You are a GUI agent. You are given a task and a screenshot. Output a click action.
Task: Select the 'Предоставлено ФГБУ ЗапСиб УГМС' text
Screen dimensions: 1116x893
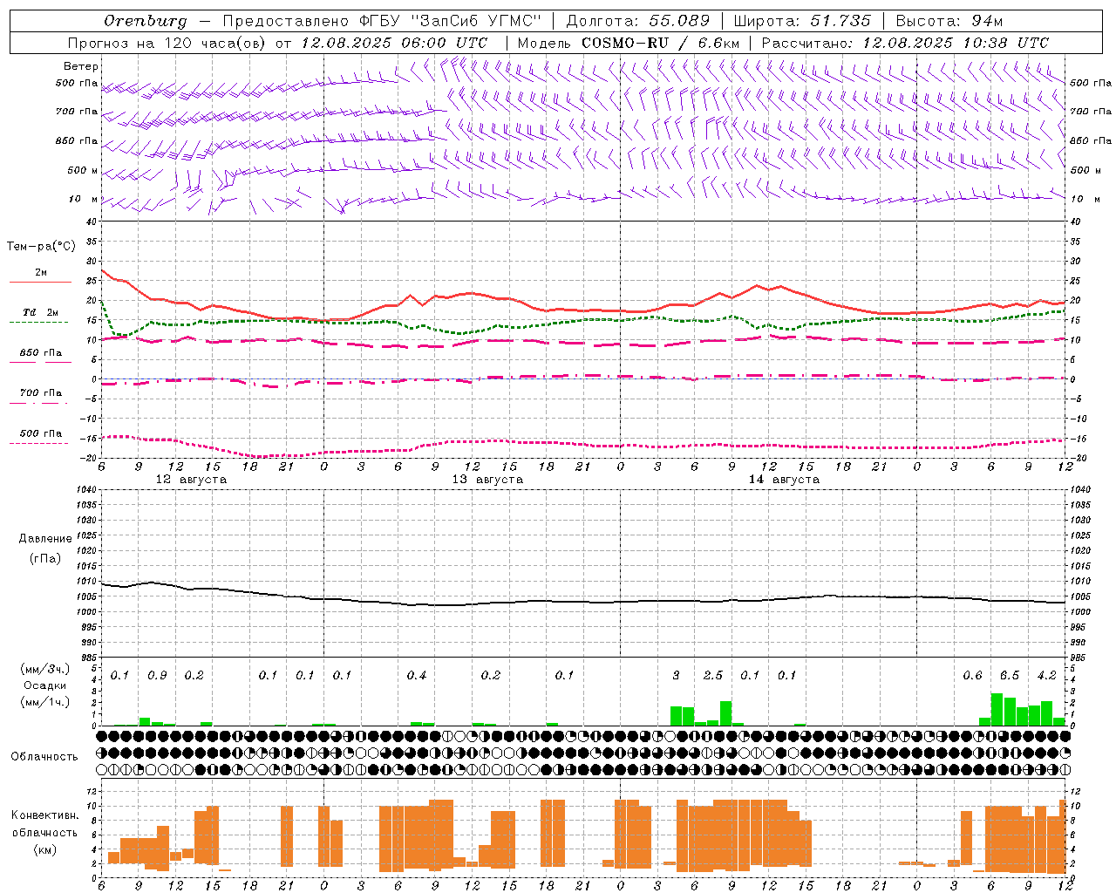[x=382, y=21]
